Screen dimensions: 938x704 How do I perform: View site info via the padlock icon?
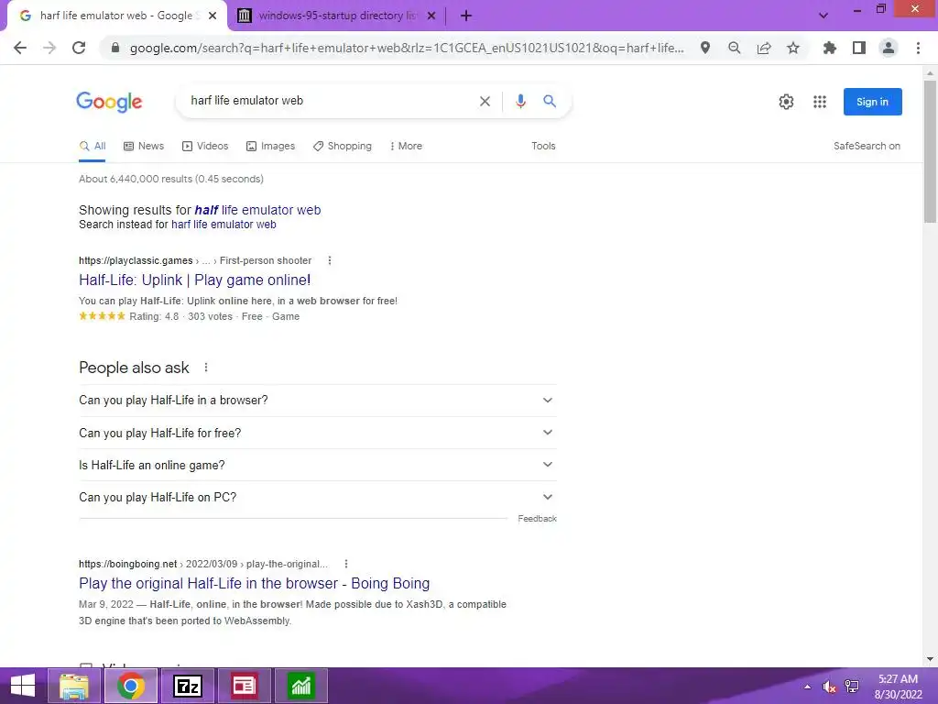point(115,48)
